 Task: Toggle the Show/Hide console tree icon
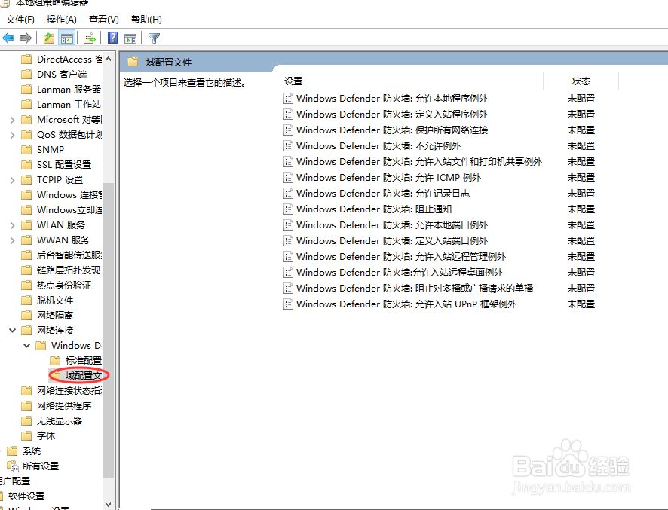click(x=67, y=38)
